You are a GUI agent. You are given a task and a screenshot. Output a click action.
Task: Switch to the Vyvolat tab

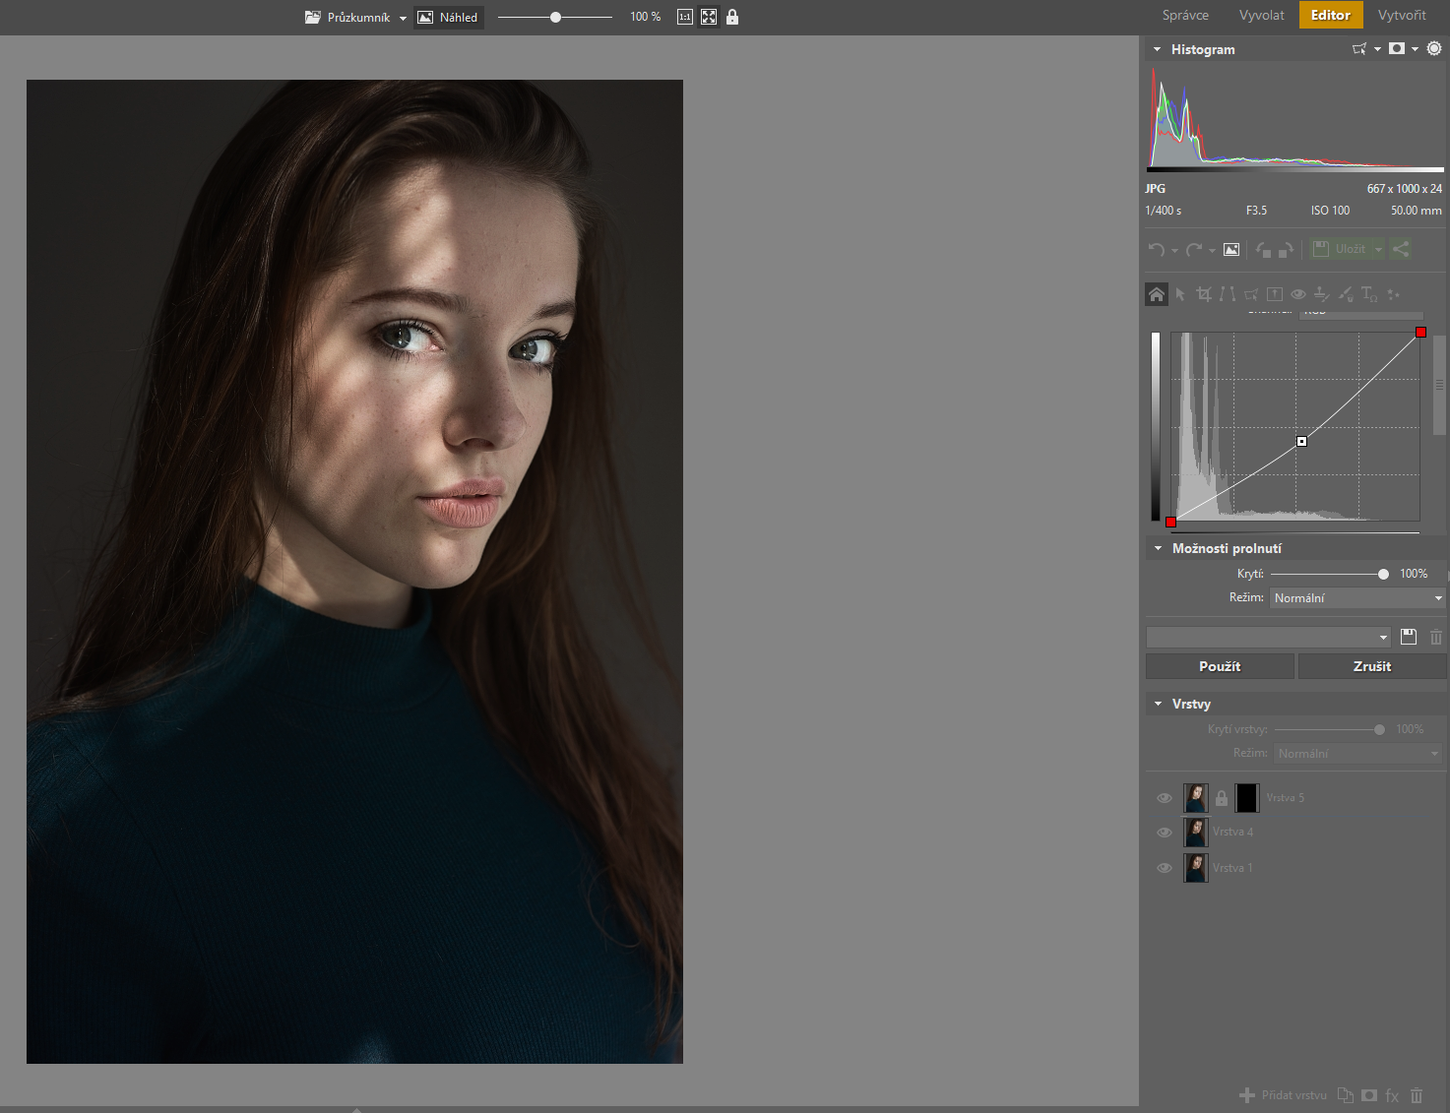coord(1261,15)
